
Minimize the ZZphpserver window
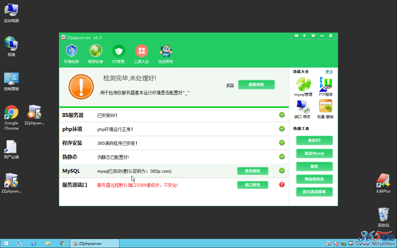pyautogui.click(x=322, y=36)
